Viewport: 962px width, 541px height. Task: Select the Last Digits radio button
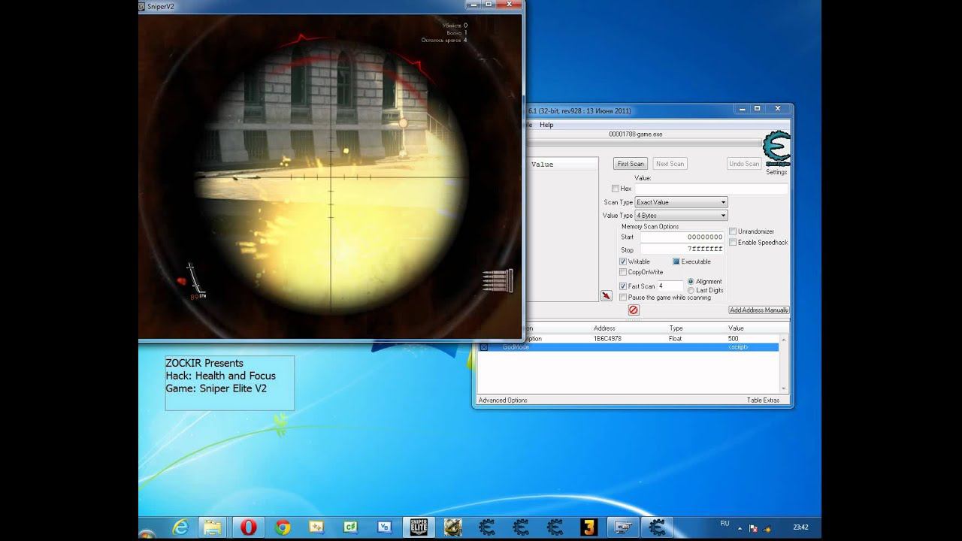(x=691, y=290)
